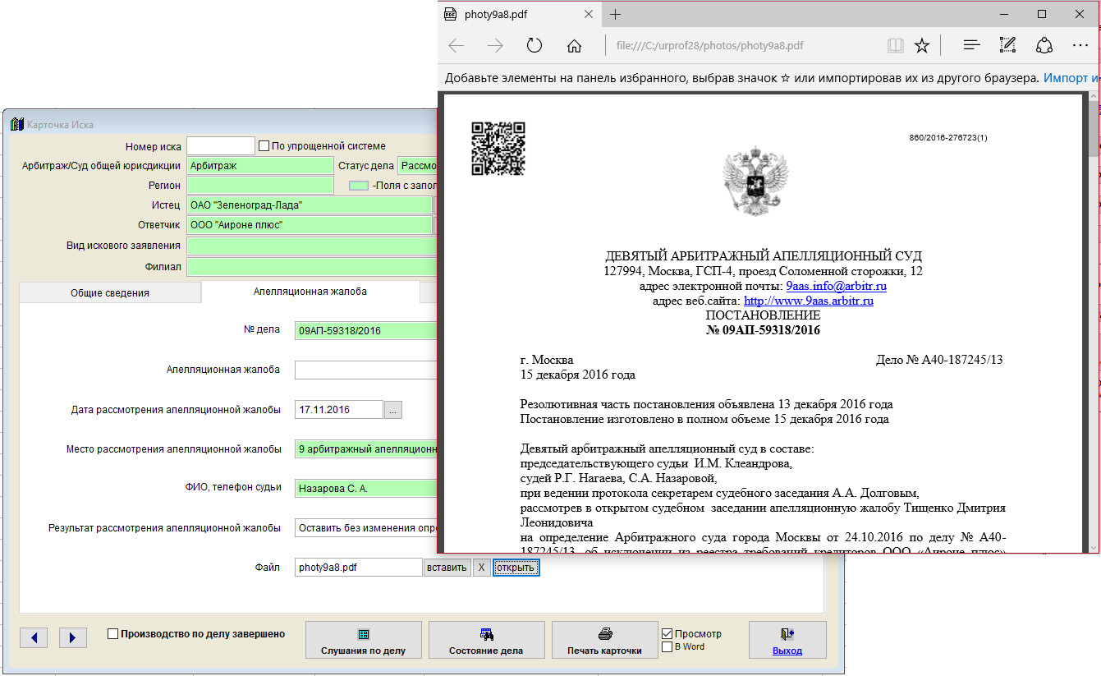Image resolution: width=1101 pixels, height=676 pixels.
Task: Go to previous record with left arrow
Action: click(x=34, y=637)
